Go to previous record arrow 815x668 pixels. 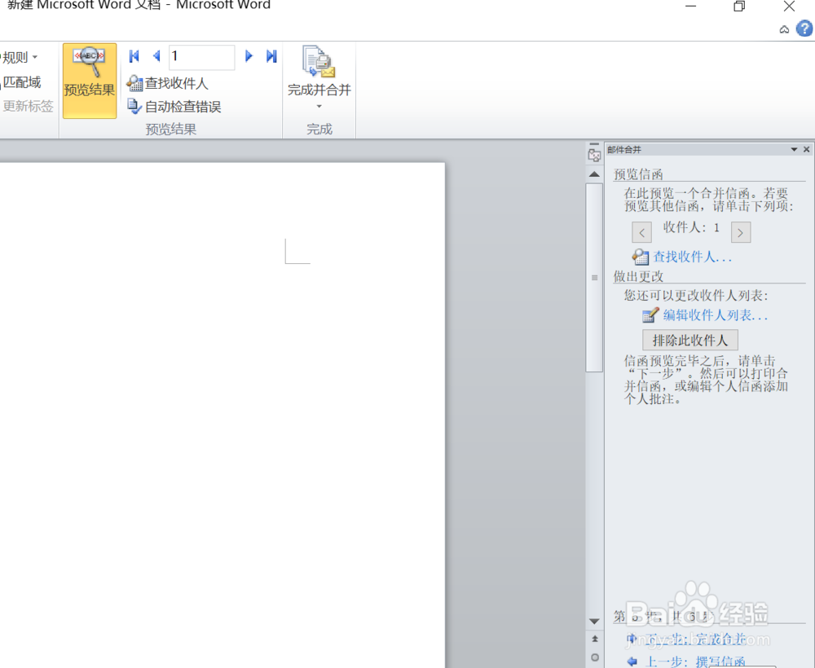(156, 56)
